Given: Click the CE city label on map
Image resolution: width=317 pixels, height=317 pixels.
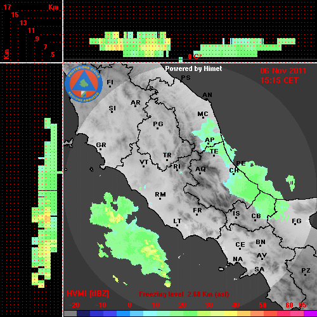Looking at the screenshot, I should click(x=240, y=245).
